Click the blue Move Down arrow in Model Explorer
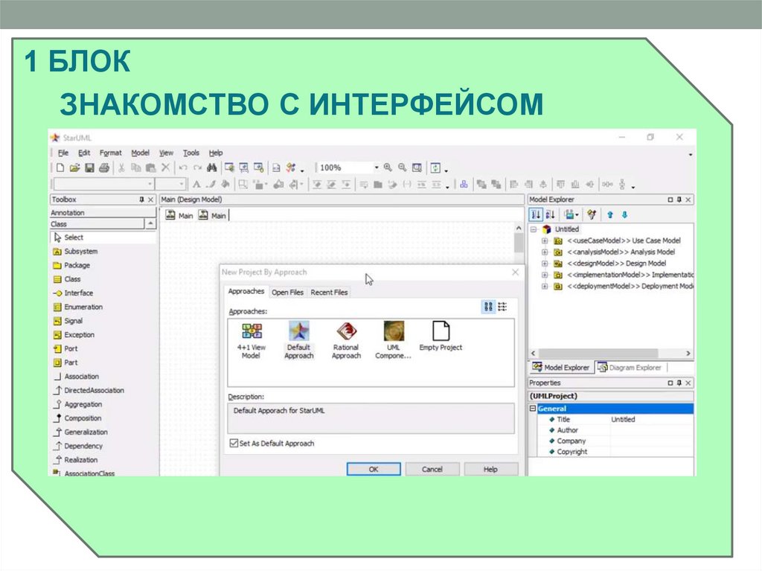762x571 pixels. point(625,214)
